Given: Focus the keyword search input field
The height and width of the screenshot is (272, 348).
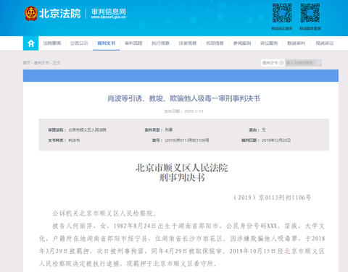Looking at the screenshot, I should [300, 63].
